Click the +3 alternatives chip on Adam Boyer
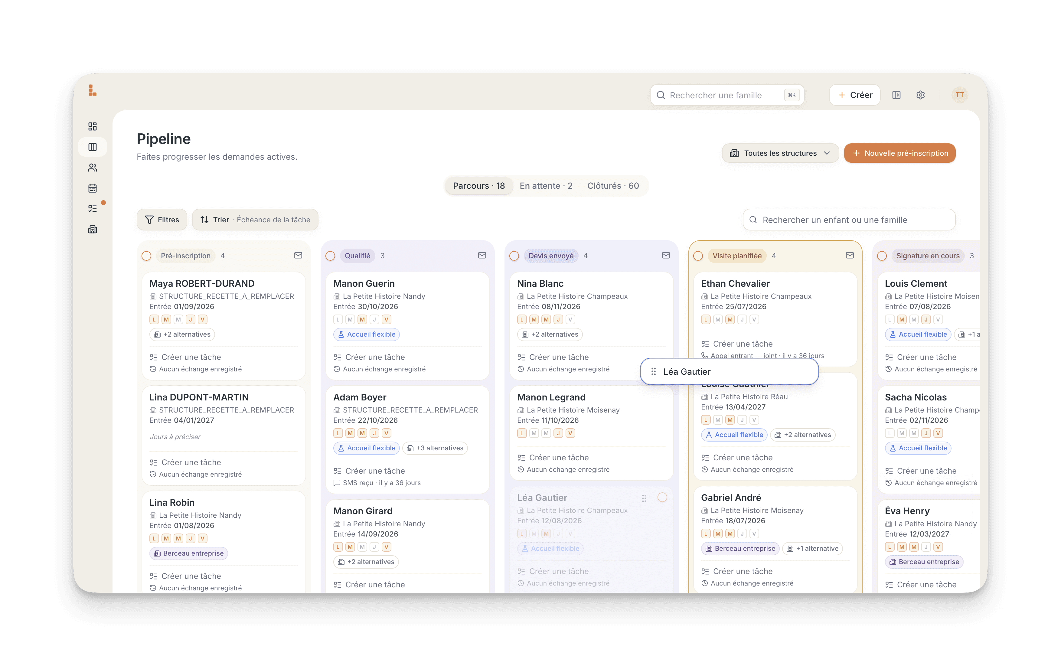This screenshot has height=666, width=1061. pos(435,448)
